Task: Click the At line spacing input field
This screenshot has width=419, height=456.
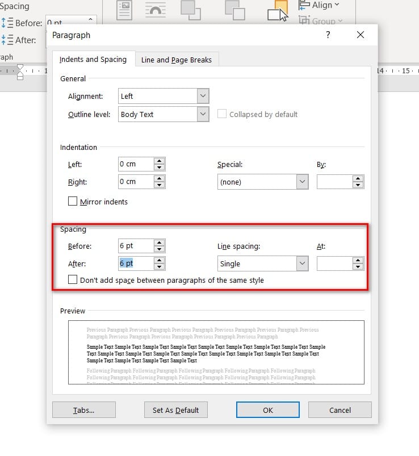Action: coord(334,263)
